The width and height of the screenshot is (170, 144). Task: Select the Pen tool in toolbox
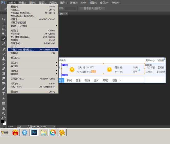pos(4,89)
